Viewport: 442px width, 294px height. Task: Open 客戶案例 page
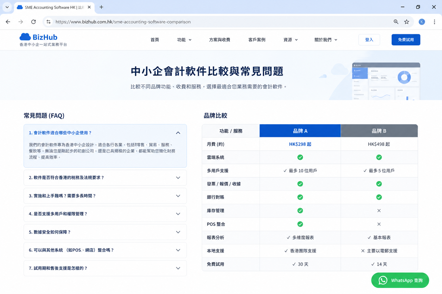(x=257, y=40)
